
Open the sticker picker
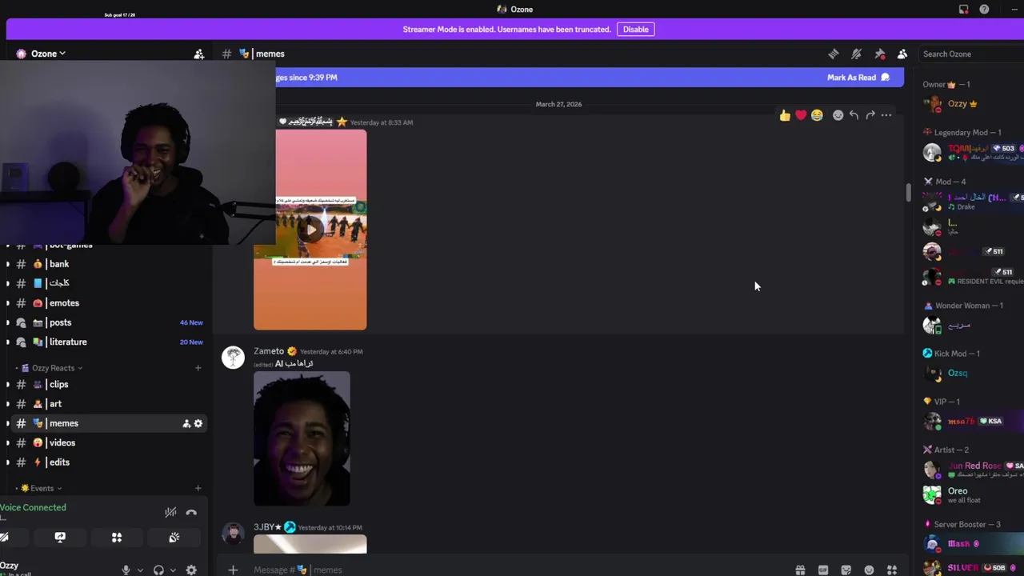point(846,570)
